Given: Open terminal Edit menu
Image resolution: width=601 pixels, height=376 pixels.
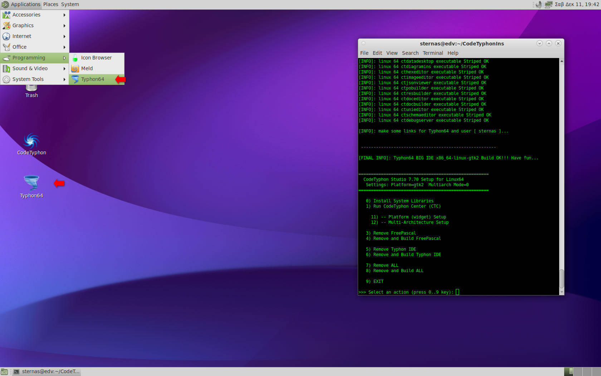Looking at the screenshot, I should (377, 53).
